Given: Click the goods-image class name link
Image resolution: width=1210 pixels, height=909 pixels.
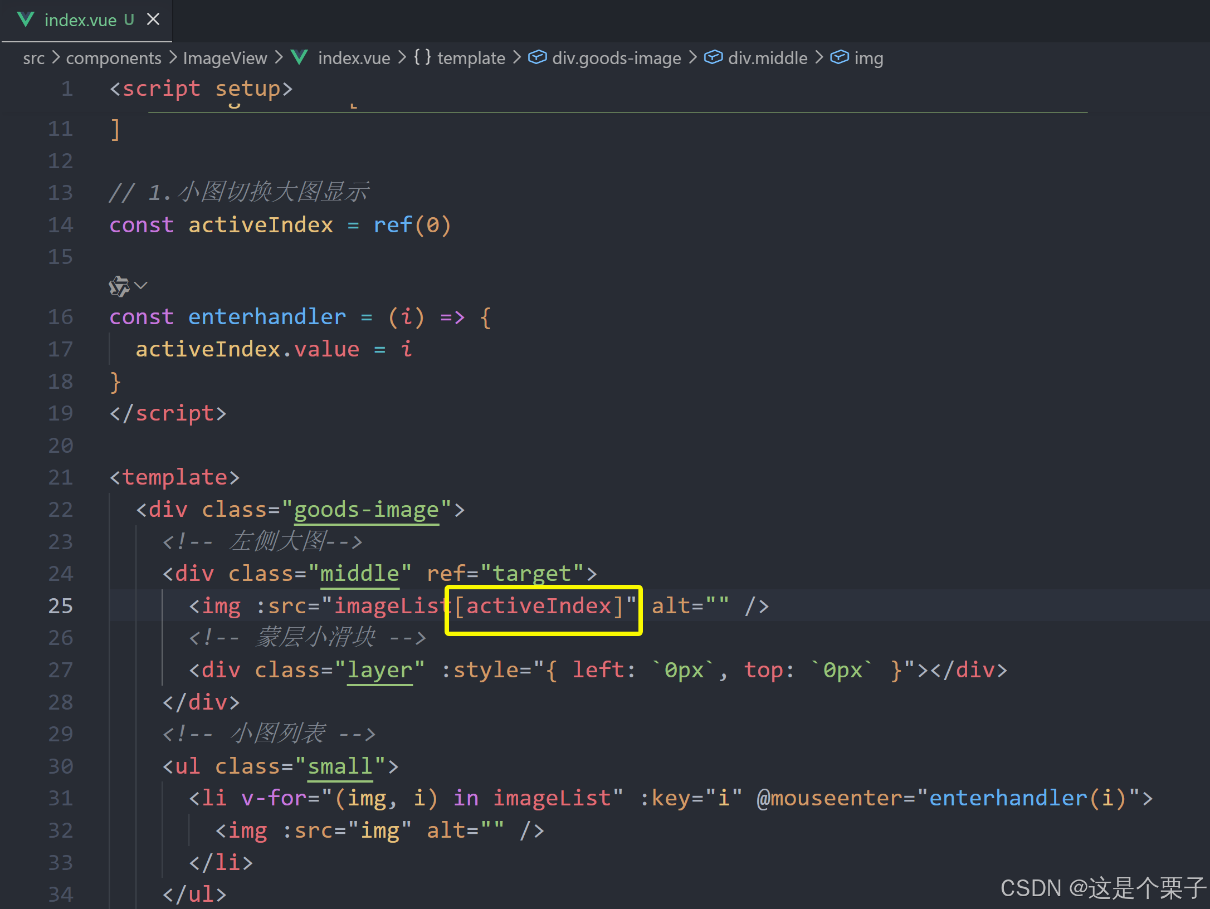Looking at the screenshot, I should coord(366,510).
